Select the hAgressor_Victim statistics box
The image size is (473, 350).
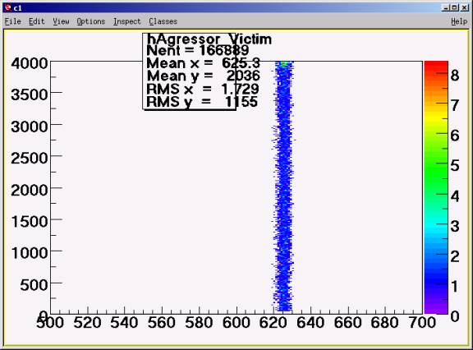click(189, 71)
